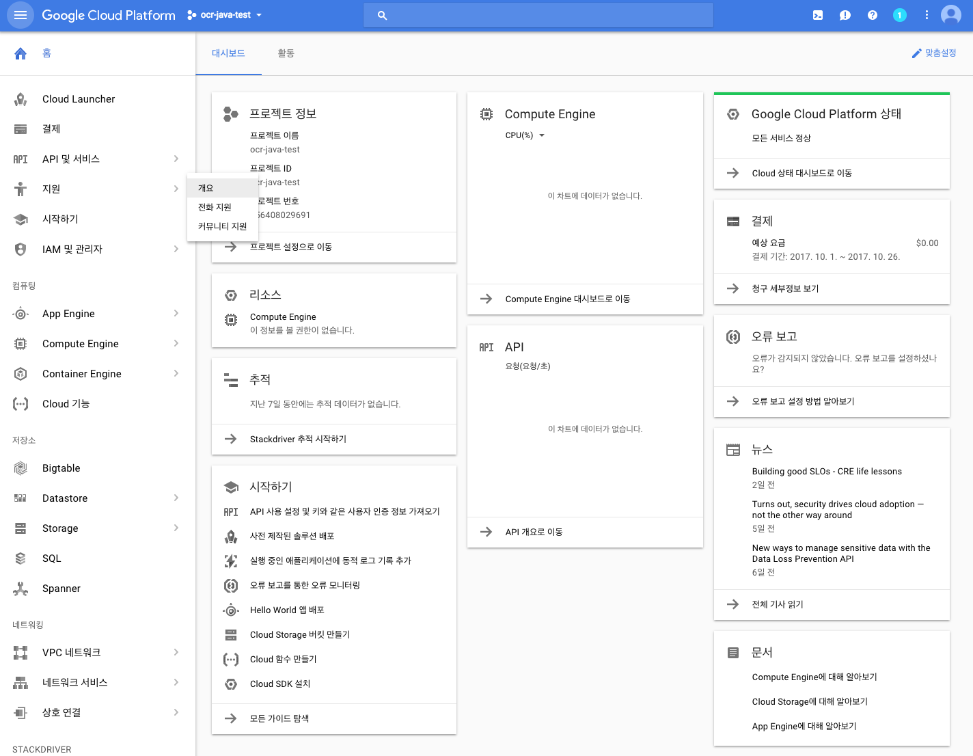The width and height of the screenshot is (973, 756).
Task: Select 커뮤니티 지원 in the flyout
Action: tap(223, 226)
